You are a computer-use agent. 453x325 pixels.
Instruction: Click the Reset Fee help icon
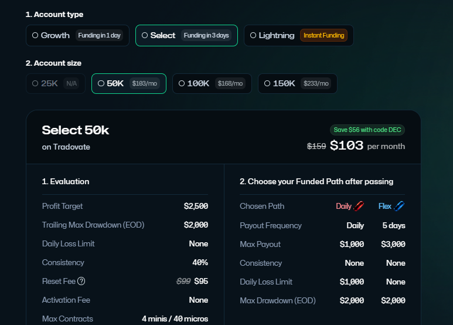[x=81, y=281]
